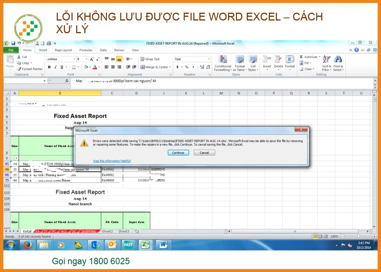Switch to the Page Layout ribbon tab

(63, 50)
